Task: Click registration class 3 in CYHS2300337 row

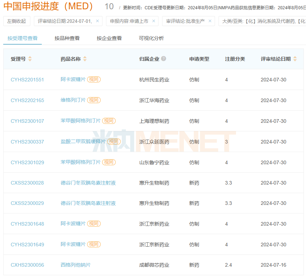Action: (226, 142)
